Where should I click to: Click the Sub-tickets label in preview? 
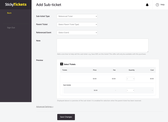[x=67, y=85]
